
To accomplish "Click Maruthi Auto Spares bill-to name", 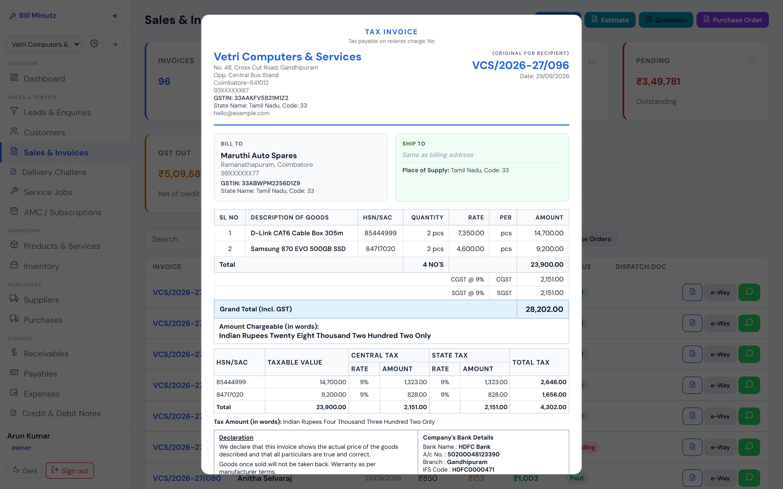I will coord(259,156).
